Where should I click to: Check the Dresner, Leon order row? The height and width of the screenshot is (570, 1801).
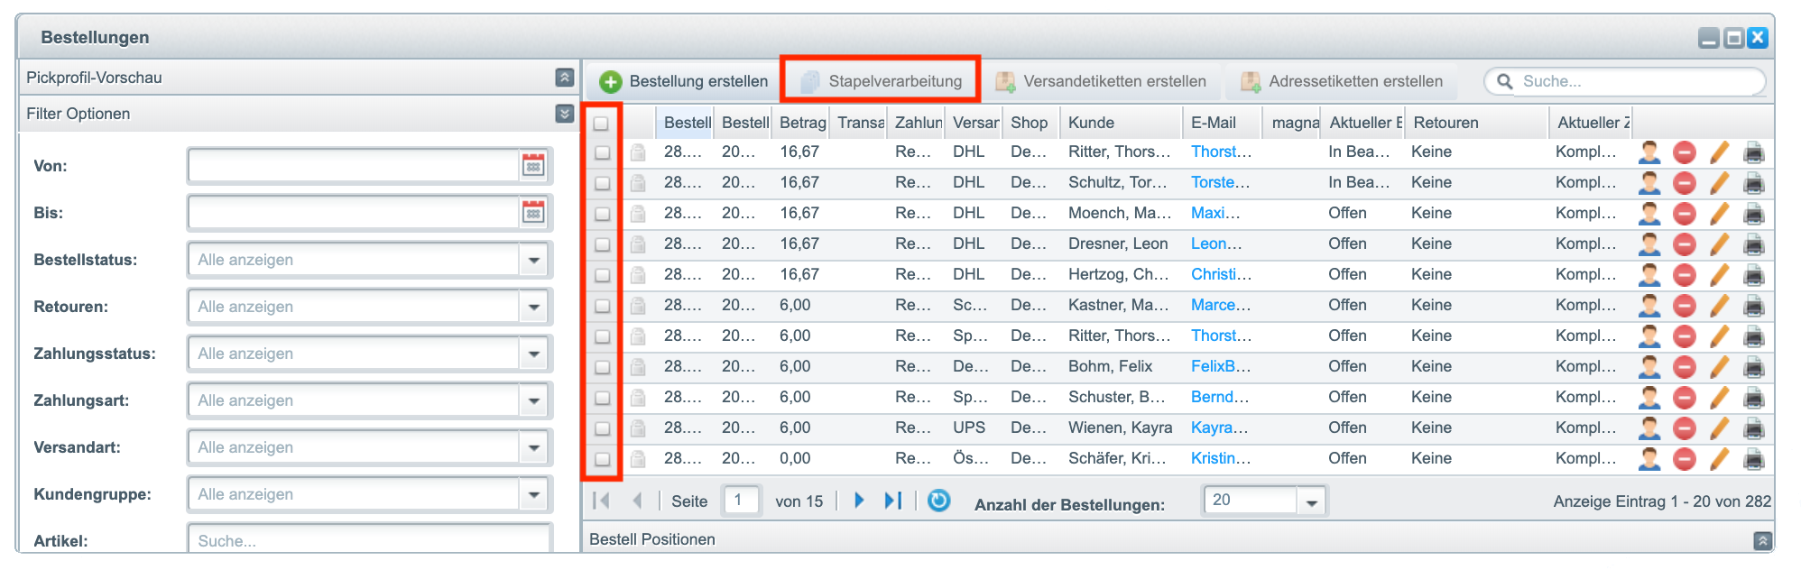[x=602, y=245]
